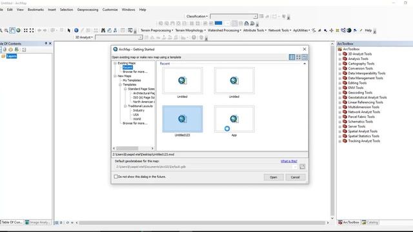Click the Open button
Image resolution: width=413 pixels, height=232 pixels.
tap(274, 177)
